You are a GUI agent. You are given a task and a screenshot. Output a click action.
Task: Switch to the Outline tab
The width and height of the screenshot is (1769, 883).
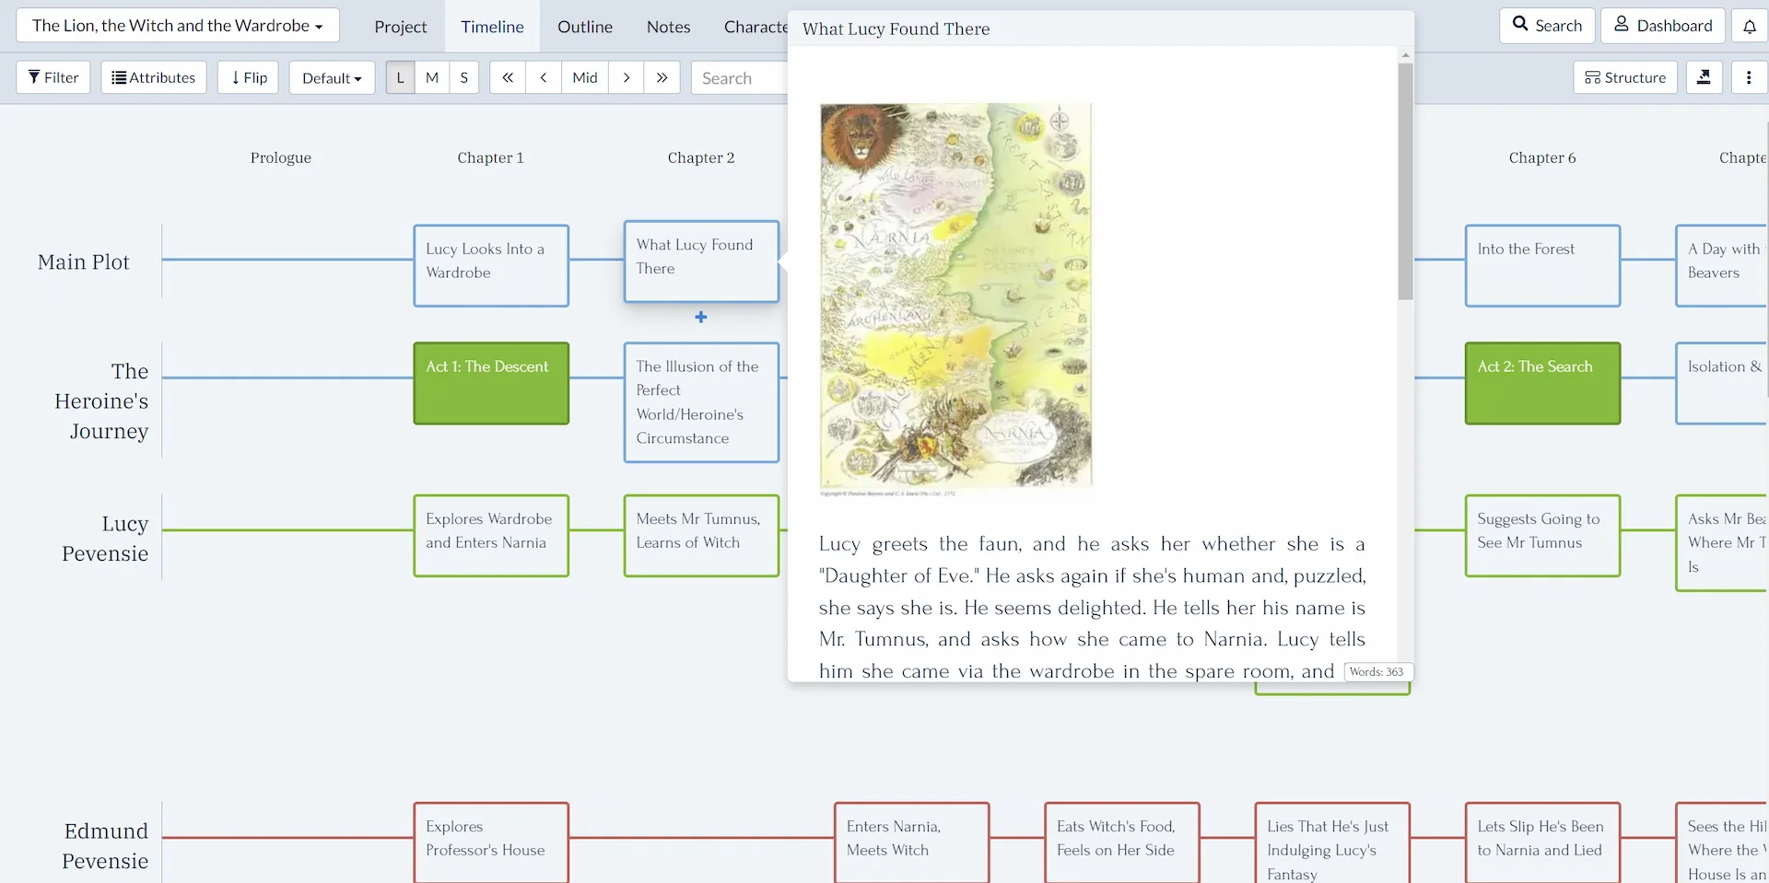pyautogui.click(x=585, y=27)
